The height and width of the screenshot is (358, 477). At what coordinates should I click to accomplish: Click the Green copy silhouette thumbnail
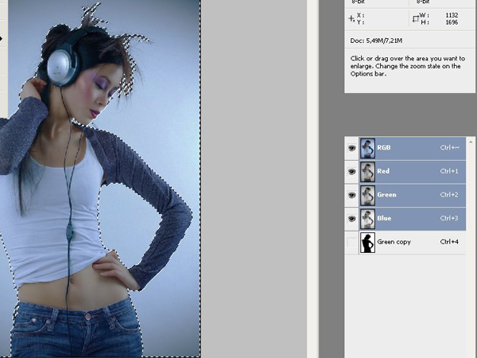point(367,243)
